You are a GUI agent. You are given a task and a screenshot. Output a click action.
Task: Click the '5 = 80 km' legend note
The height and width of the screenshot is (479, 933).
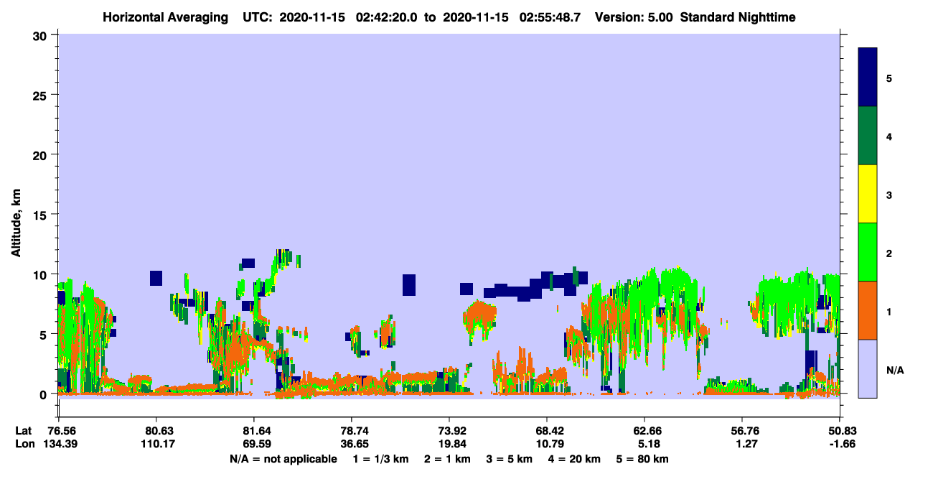point(642,459)
